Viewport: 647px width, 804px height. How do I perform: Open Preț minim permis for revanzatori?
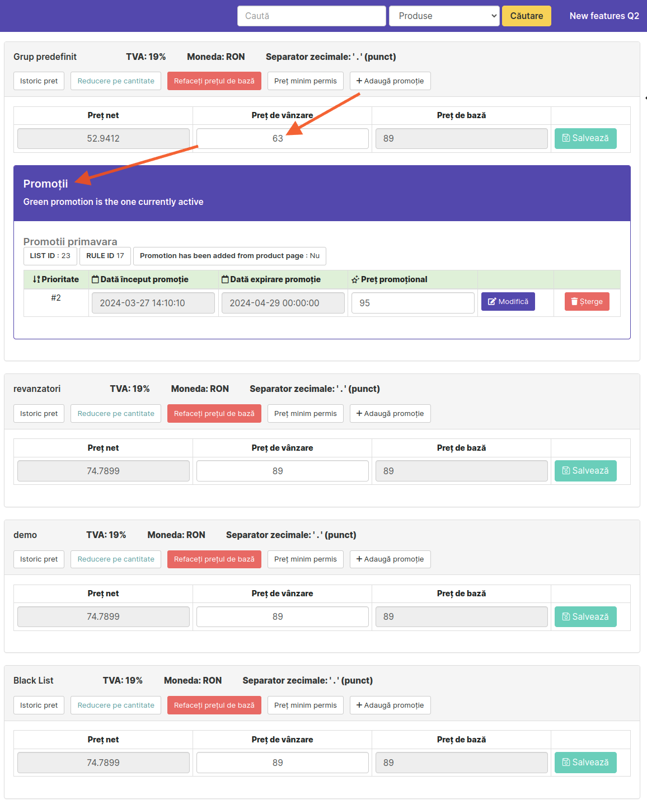(x=306, y=414)
